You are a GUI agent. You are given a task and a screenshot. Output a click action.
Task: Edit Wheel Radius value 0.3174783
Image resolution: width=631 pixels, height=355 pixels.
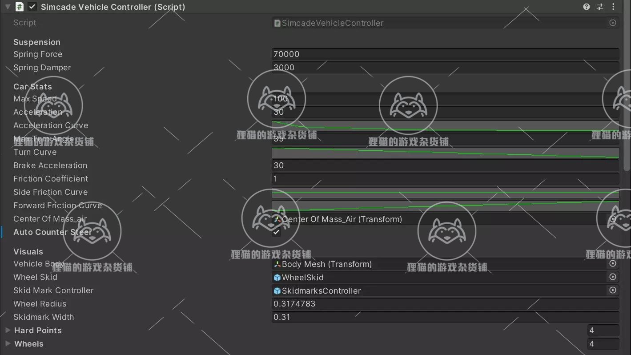tap(445, 304)
